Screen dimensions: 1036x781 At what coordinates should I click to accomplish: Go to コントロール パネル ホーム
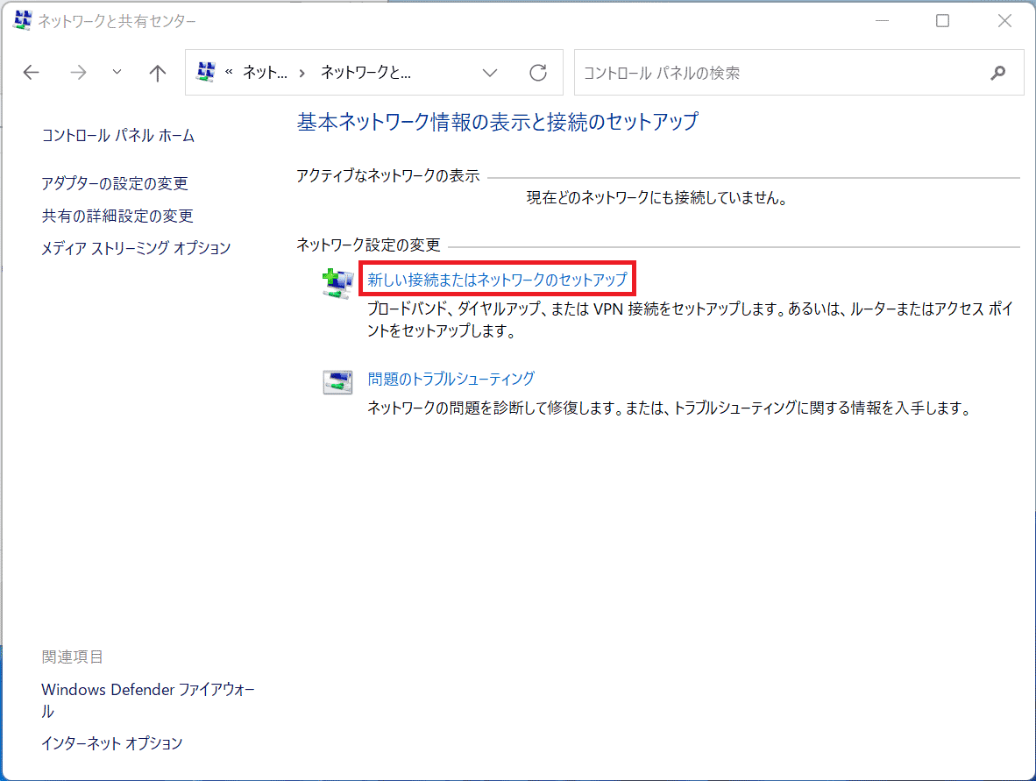coord(118,136)
